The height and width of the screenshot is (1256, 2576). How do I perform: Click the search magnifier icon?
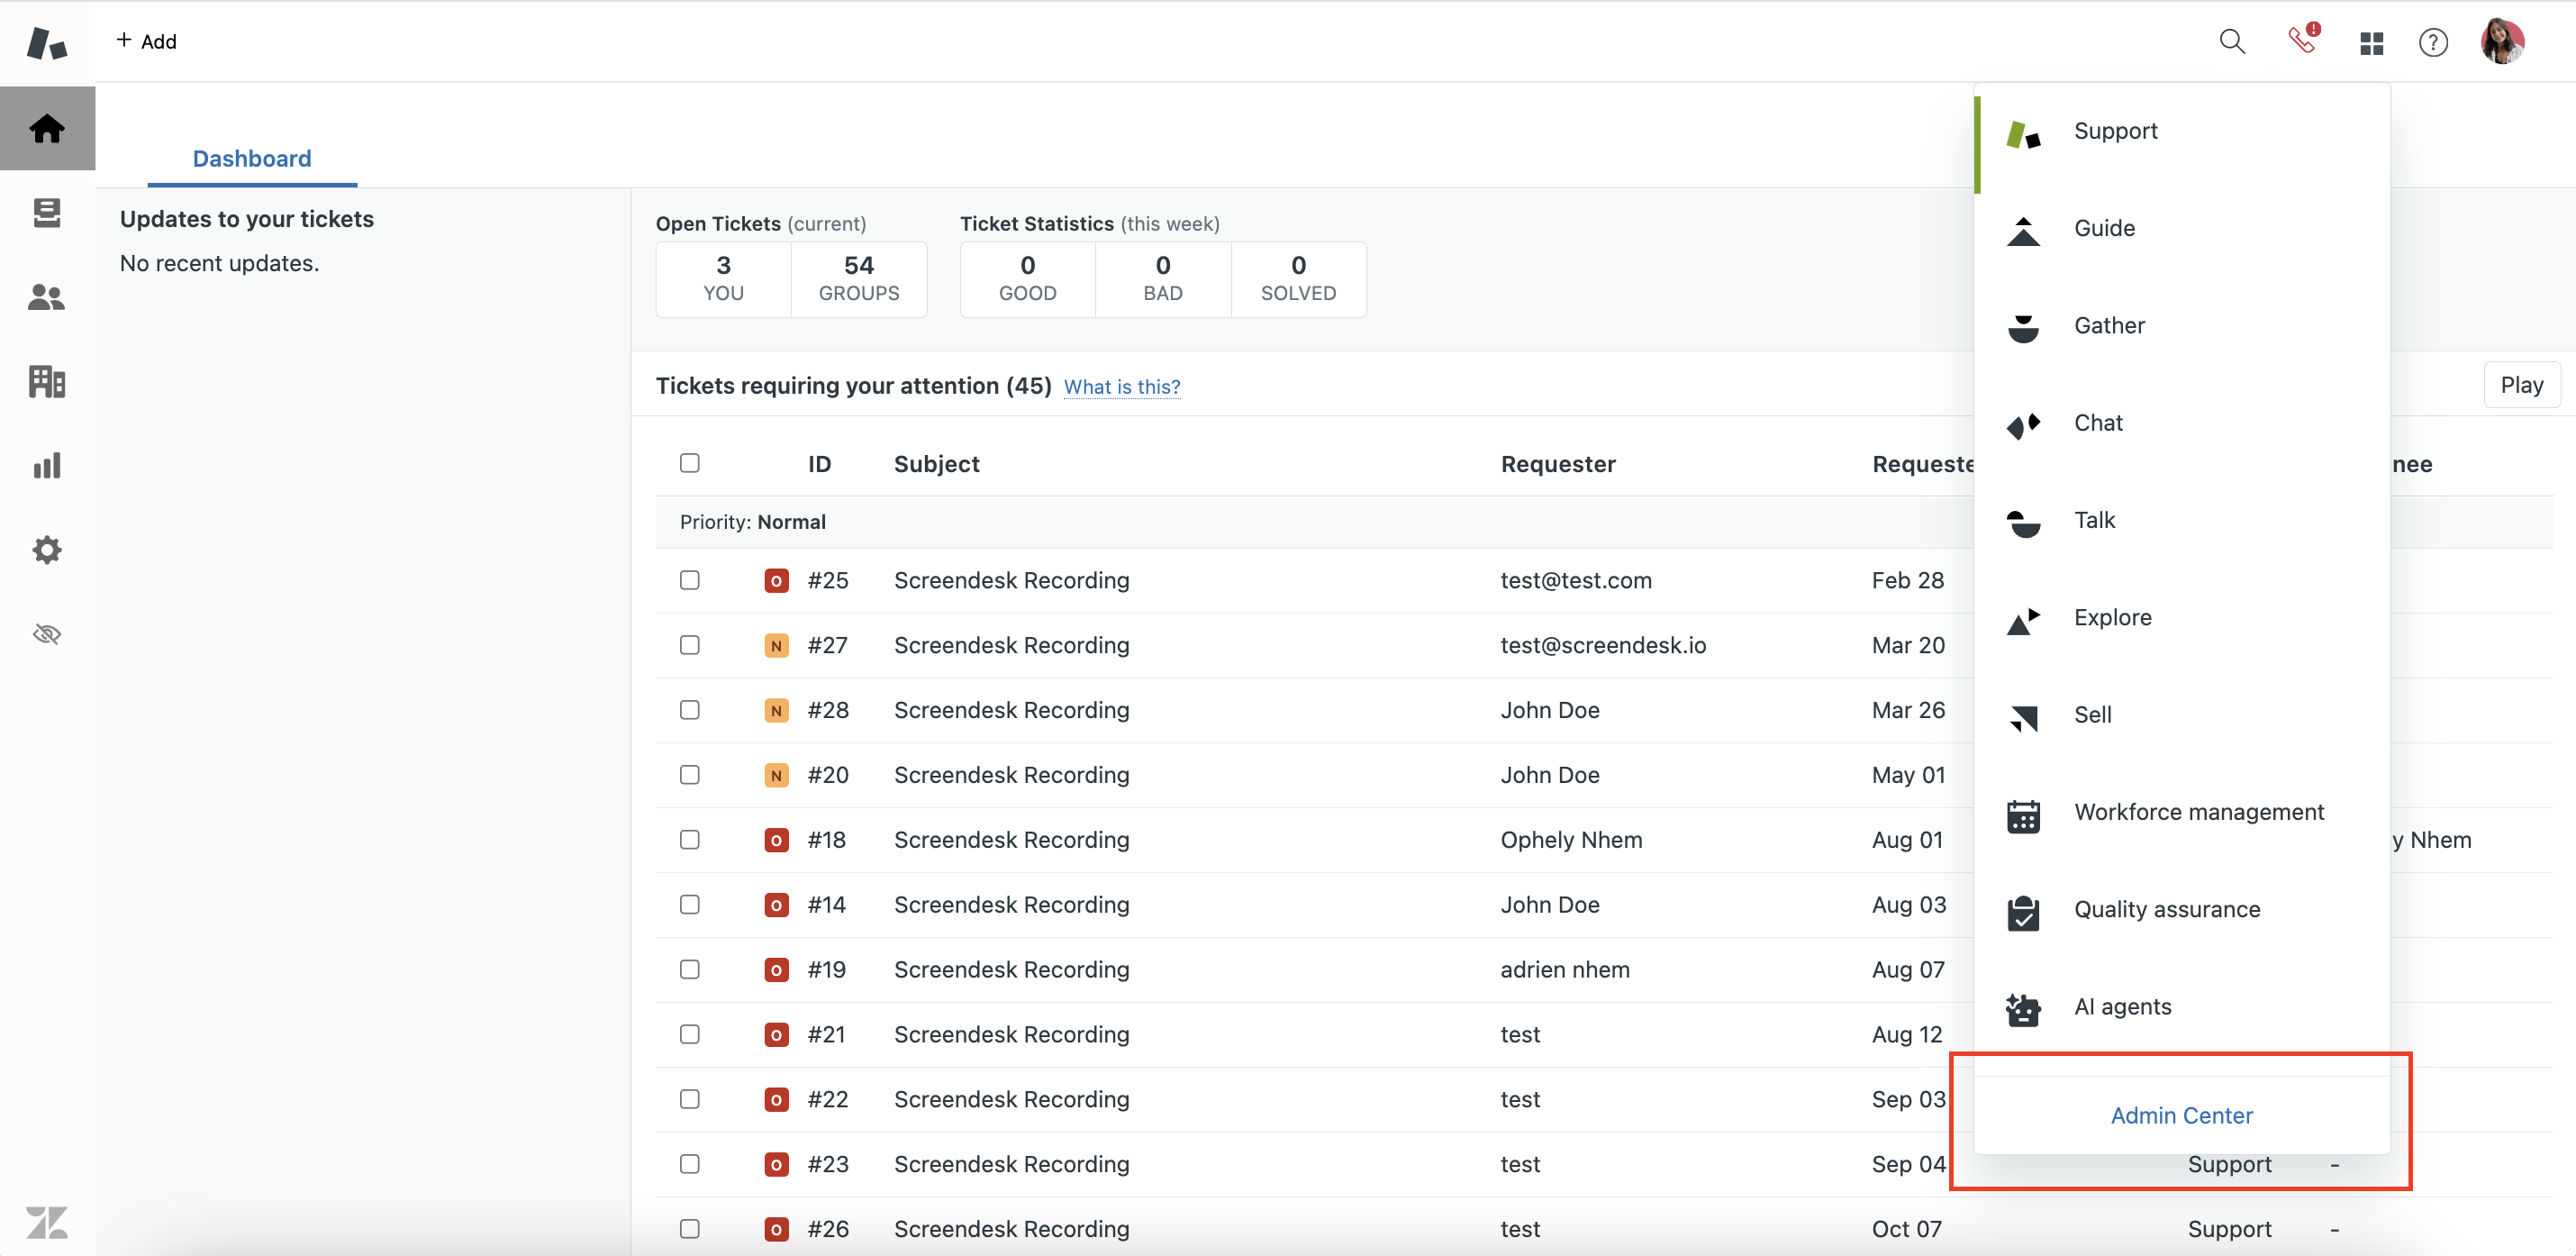tap(2232, 42)
